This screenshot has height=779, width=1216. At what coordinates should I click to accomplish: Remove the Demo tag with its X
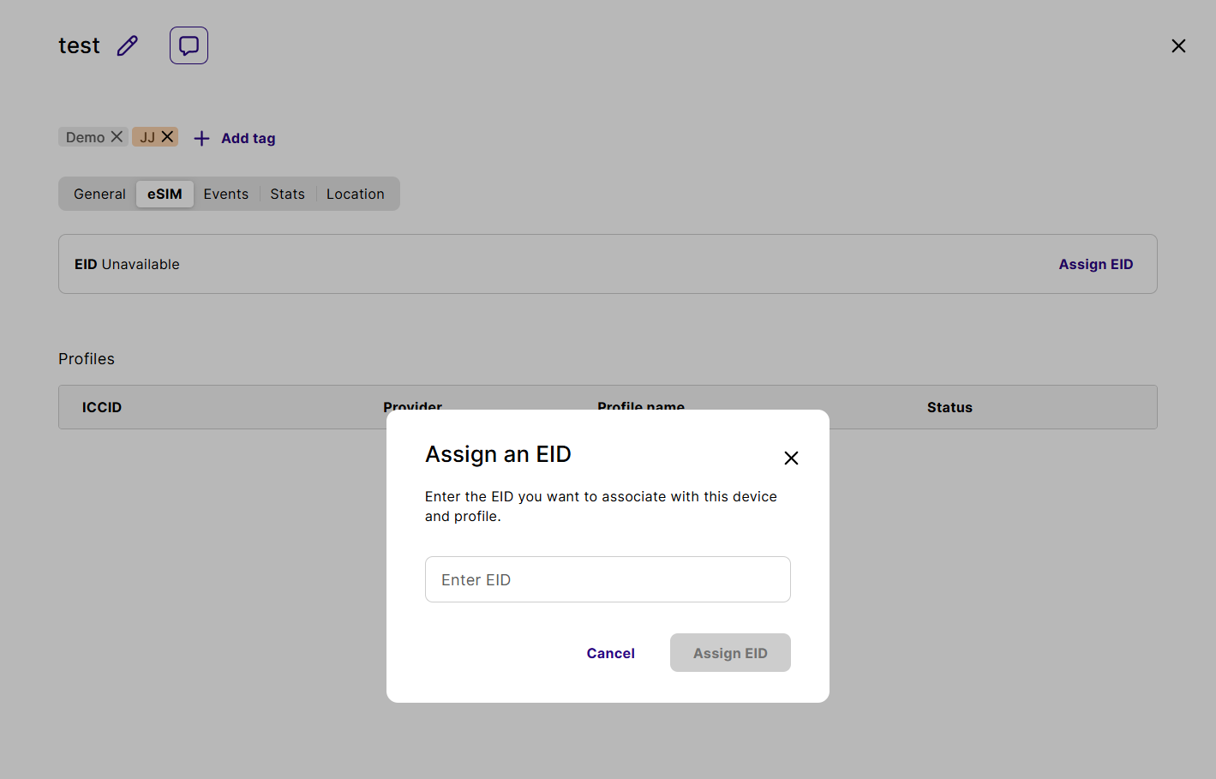tap(117, 137)
